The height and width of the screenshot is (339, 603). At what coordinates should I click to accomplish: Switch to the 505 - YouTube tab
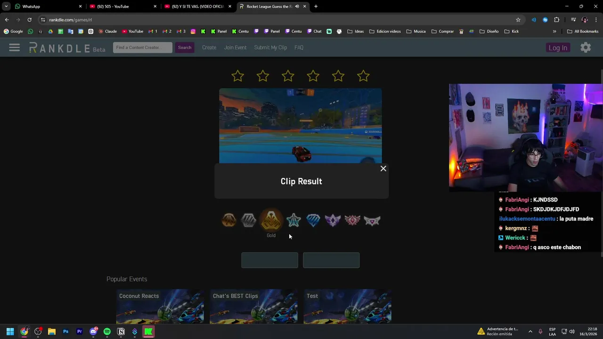(122, 7)
